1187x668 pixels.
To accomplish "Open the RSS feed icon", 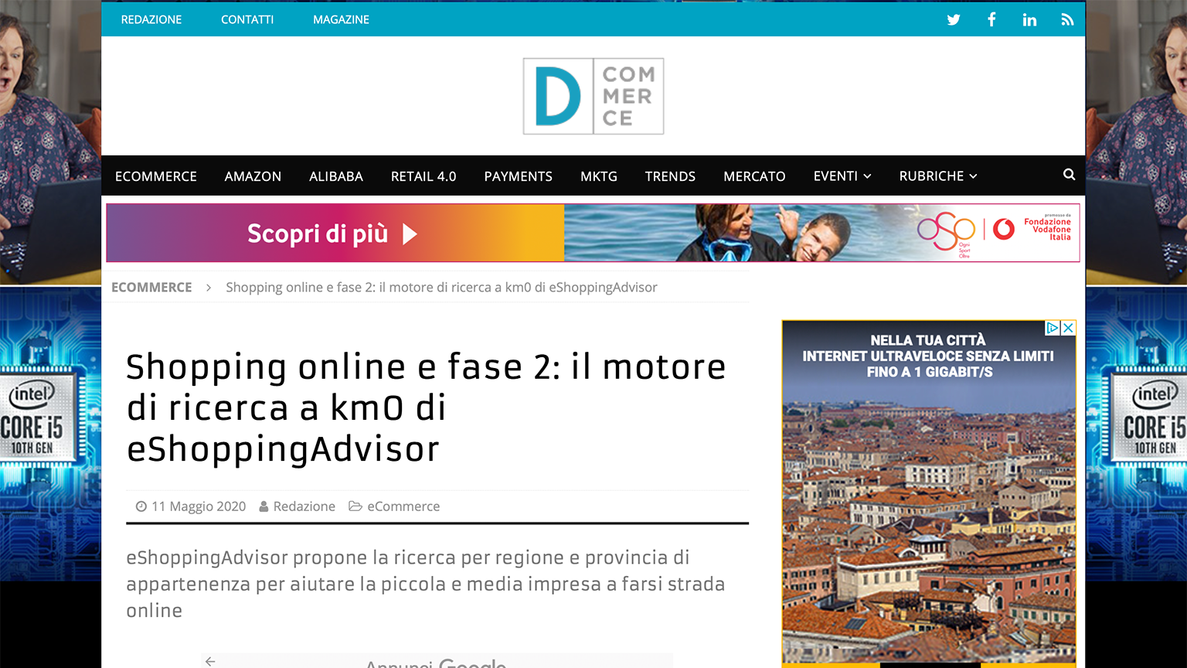I will pyautogui.click(x=1067, y=20).
